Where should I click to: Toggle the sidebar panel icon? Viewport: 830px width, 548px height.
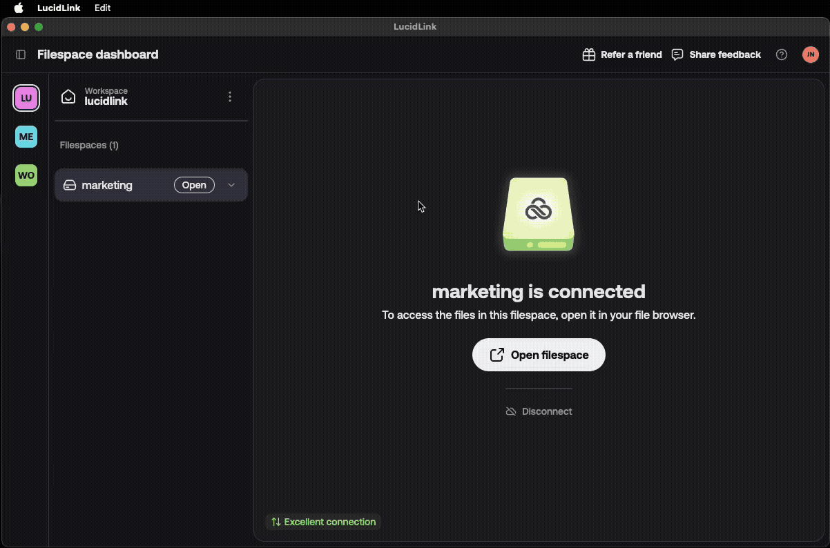tap(21, 55)
